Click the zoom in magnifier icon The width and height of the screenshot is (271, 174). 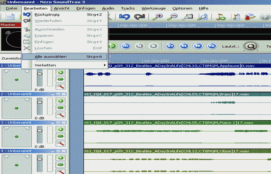[157, 17]
